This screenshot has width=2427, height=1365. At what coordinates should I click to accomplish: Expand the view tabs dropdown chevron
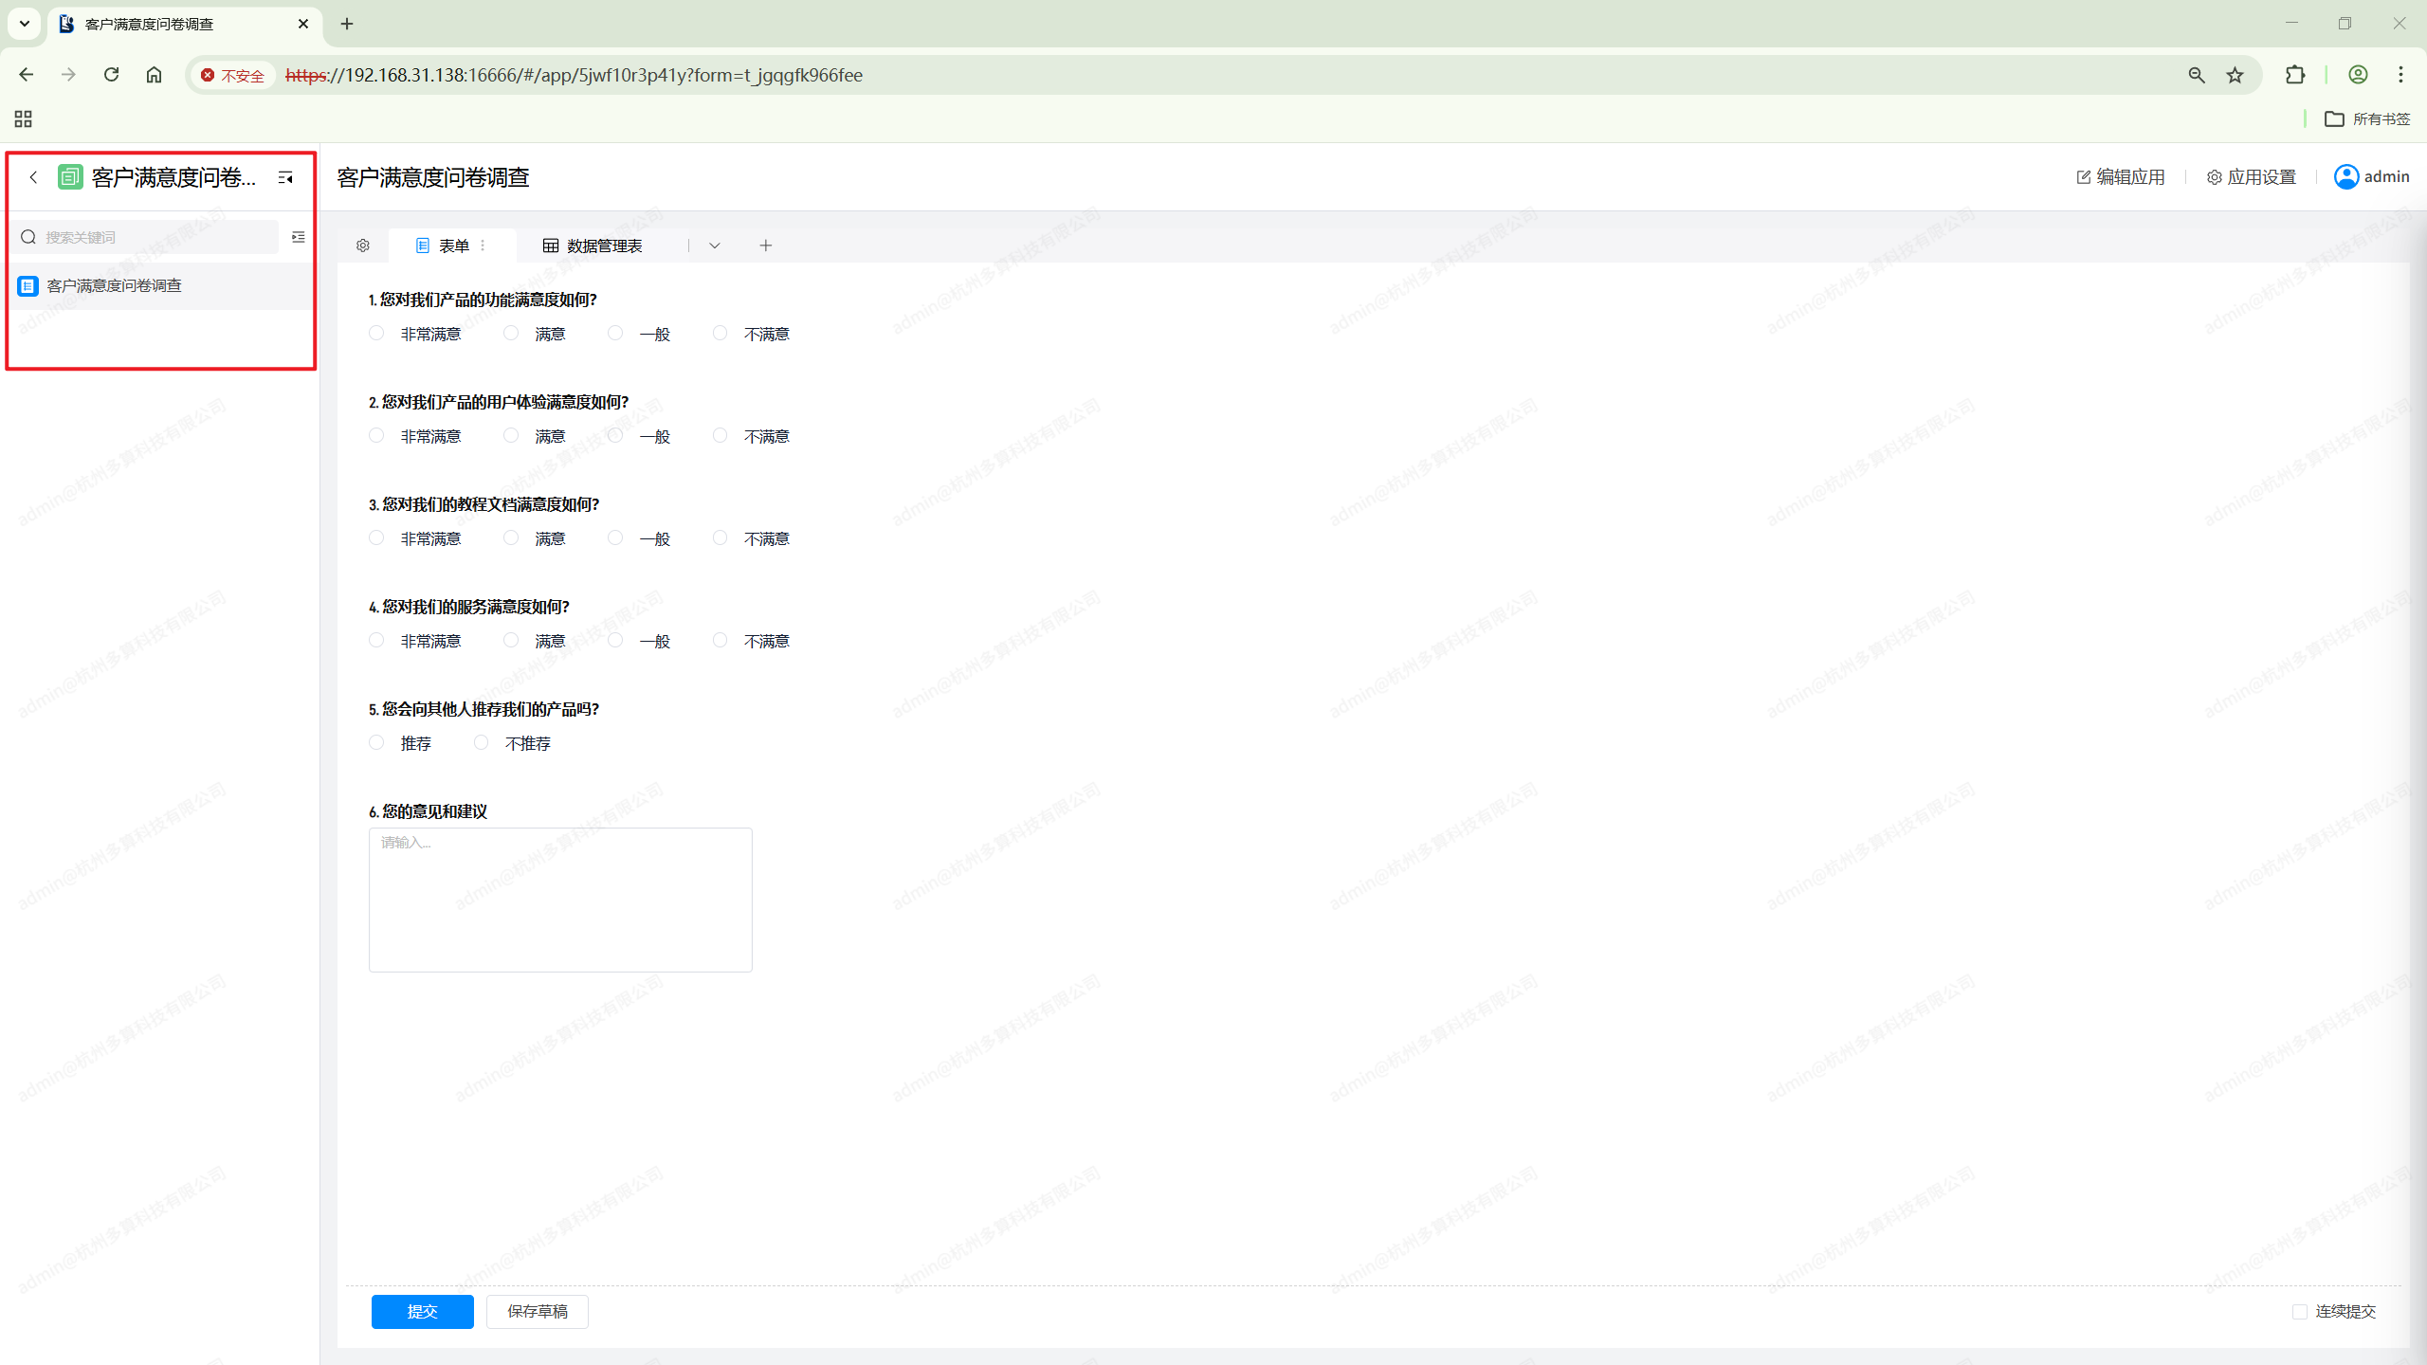click(x=715, y=246)
